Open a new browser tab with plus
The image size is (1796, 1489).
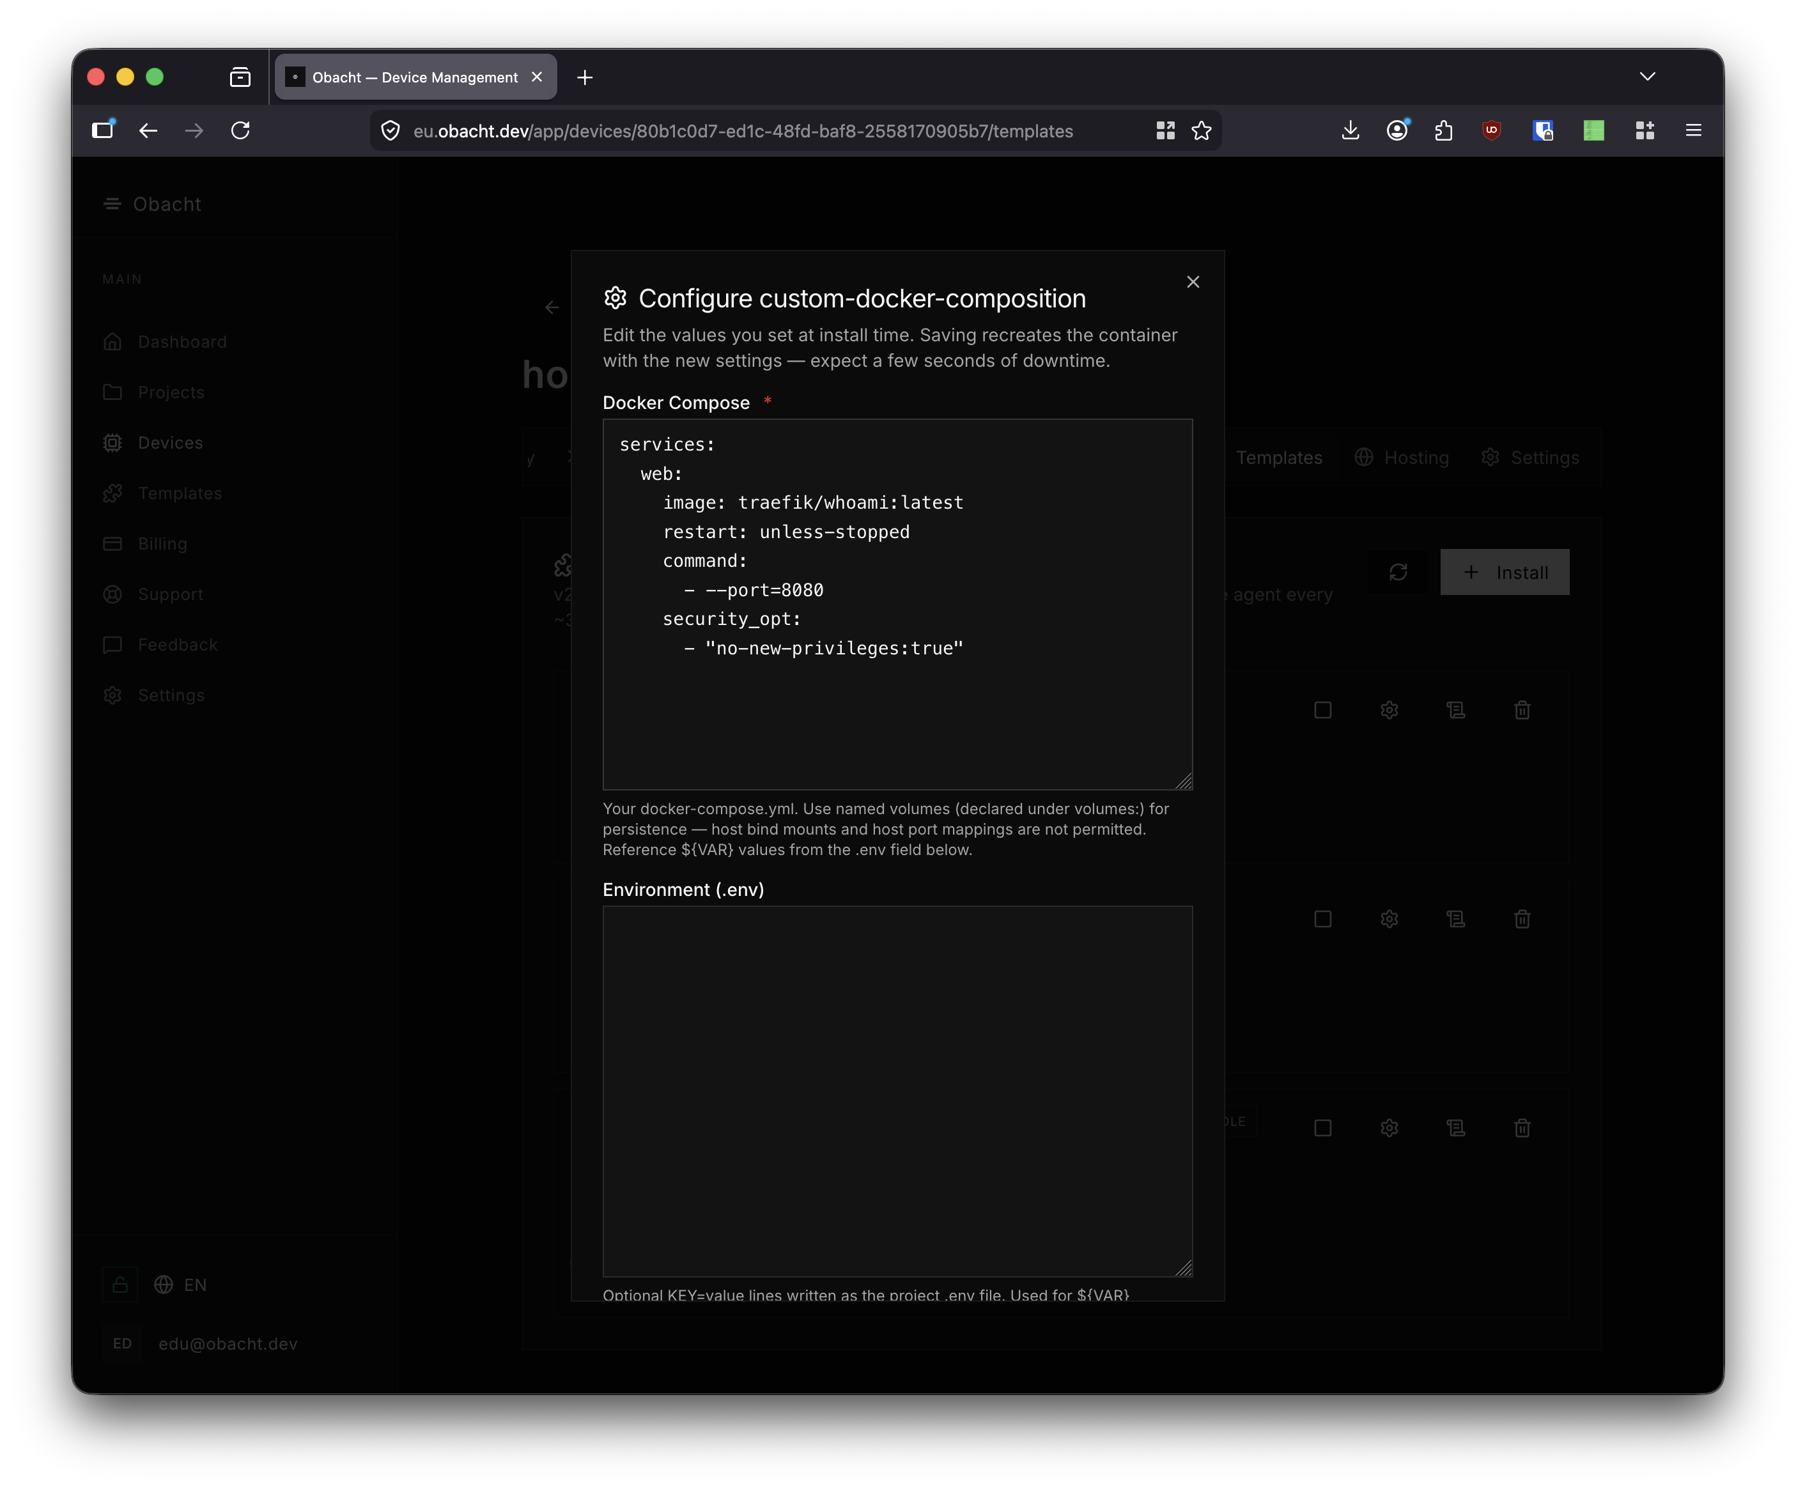coord(585,78)
